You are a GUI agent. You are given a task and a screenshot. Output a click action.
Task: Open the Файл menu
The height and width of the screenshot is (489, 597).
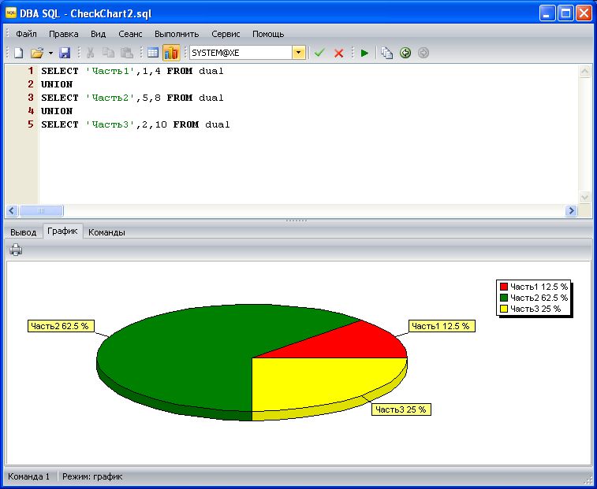26,34
